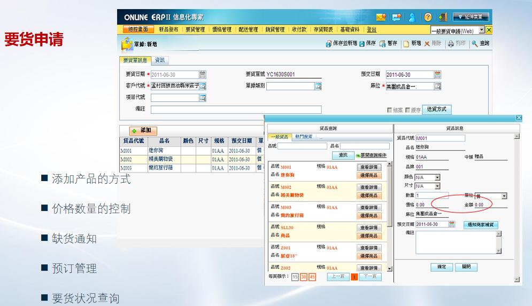Click 選擇商品 for item M001

tap(369, 176)
